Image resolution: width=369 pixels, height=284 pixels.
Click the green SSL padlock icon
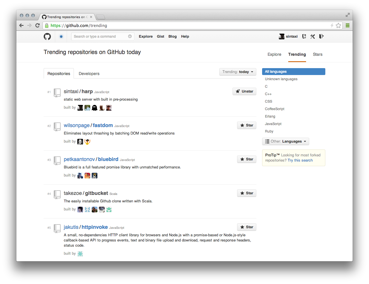(x=47, y=25)
